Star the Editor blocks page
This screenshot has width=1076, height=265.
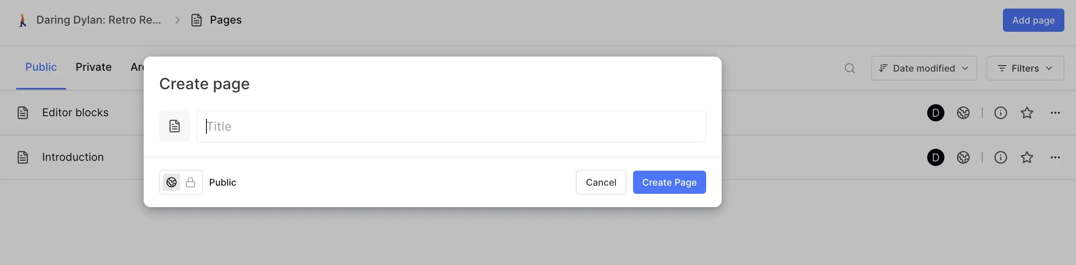click(x=1027, y=113)
